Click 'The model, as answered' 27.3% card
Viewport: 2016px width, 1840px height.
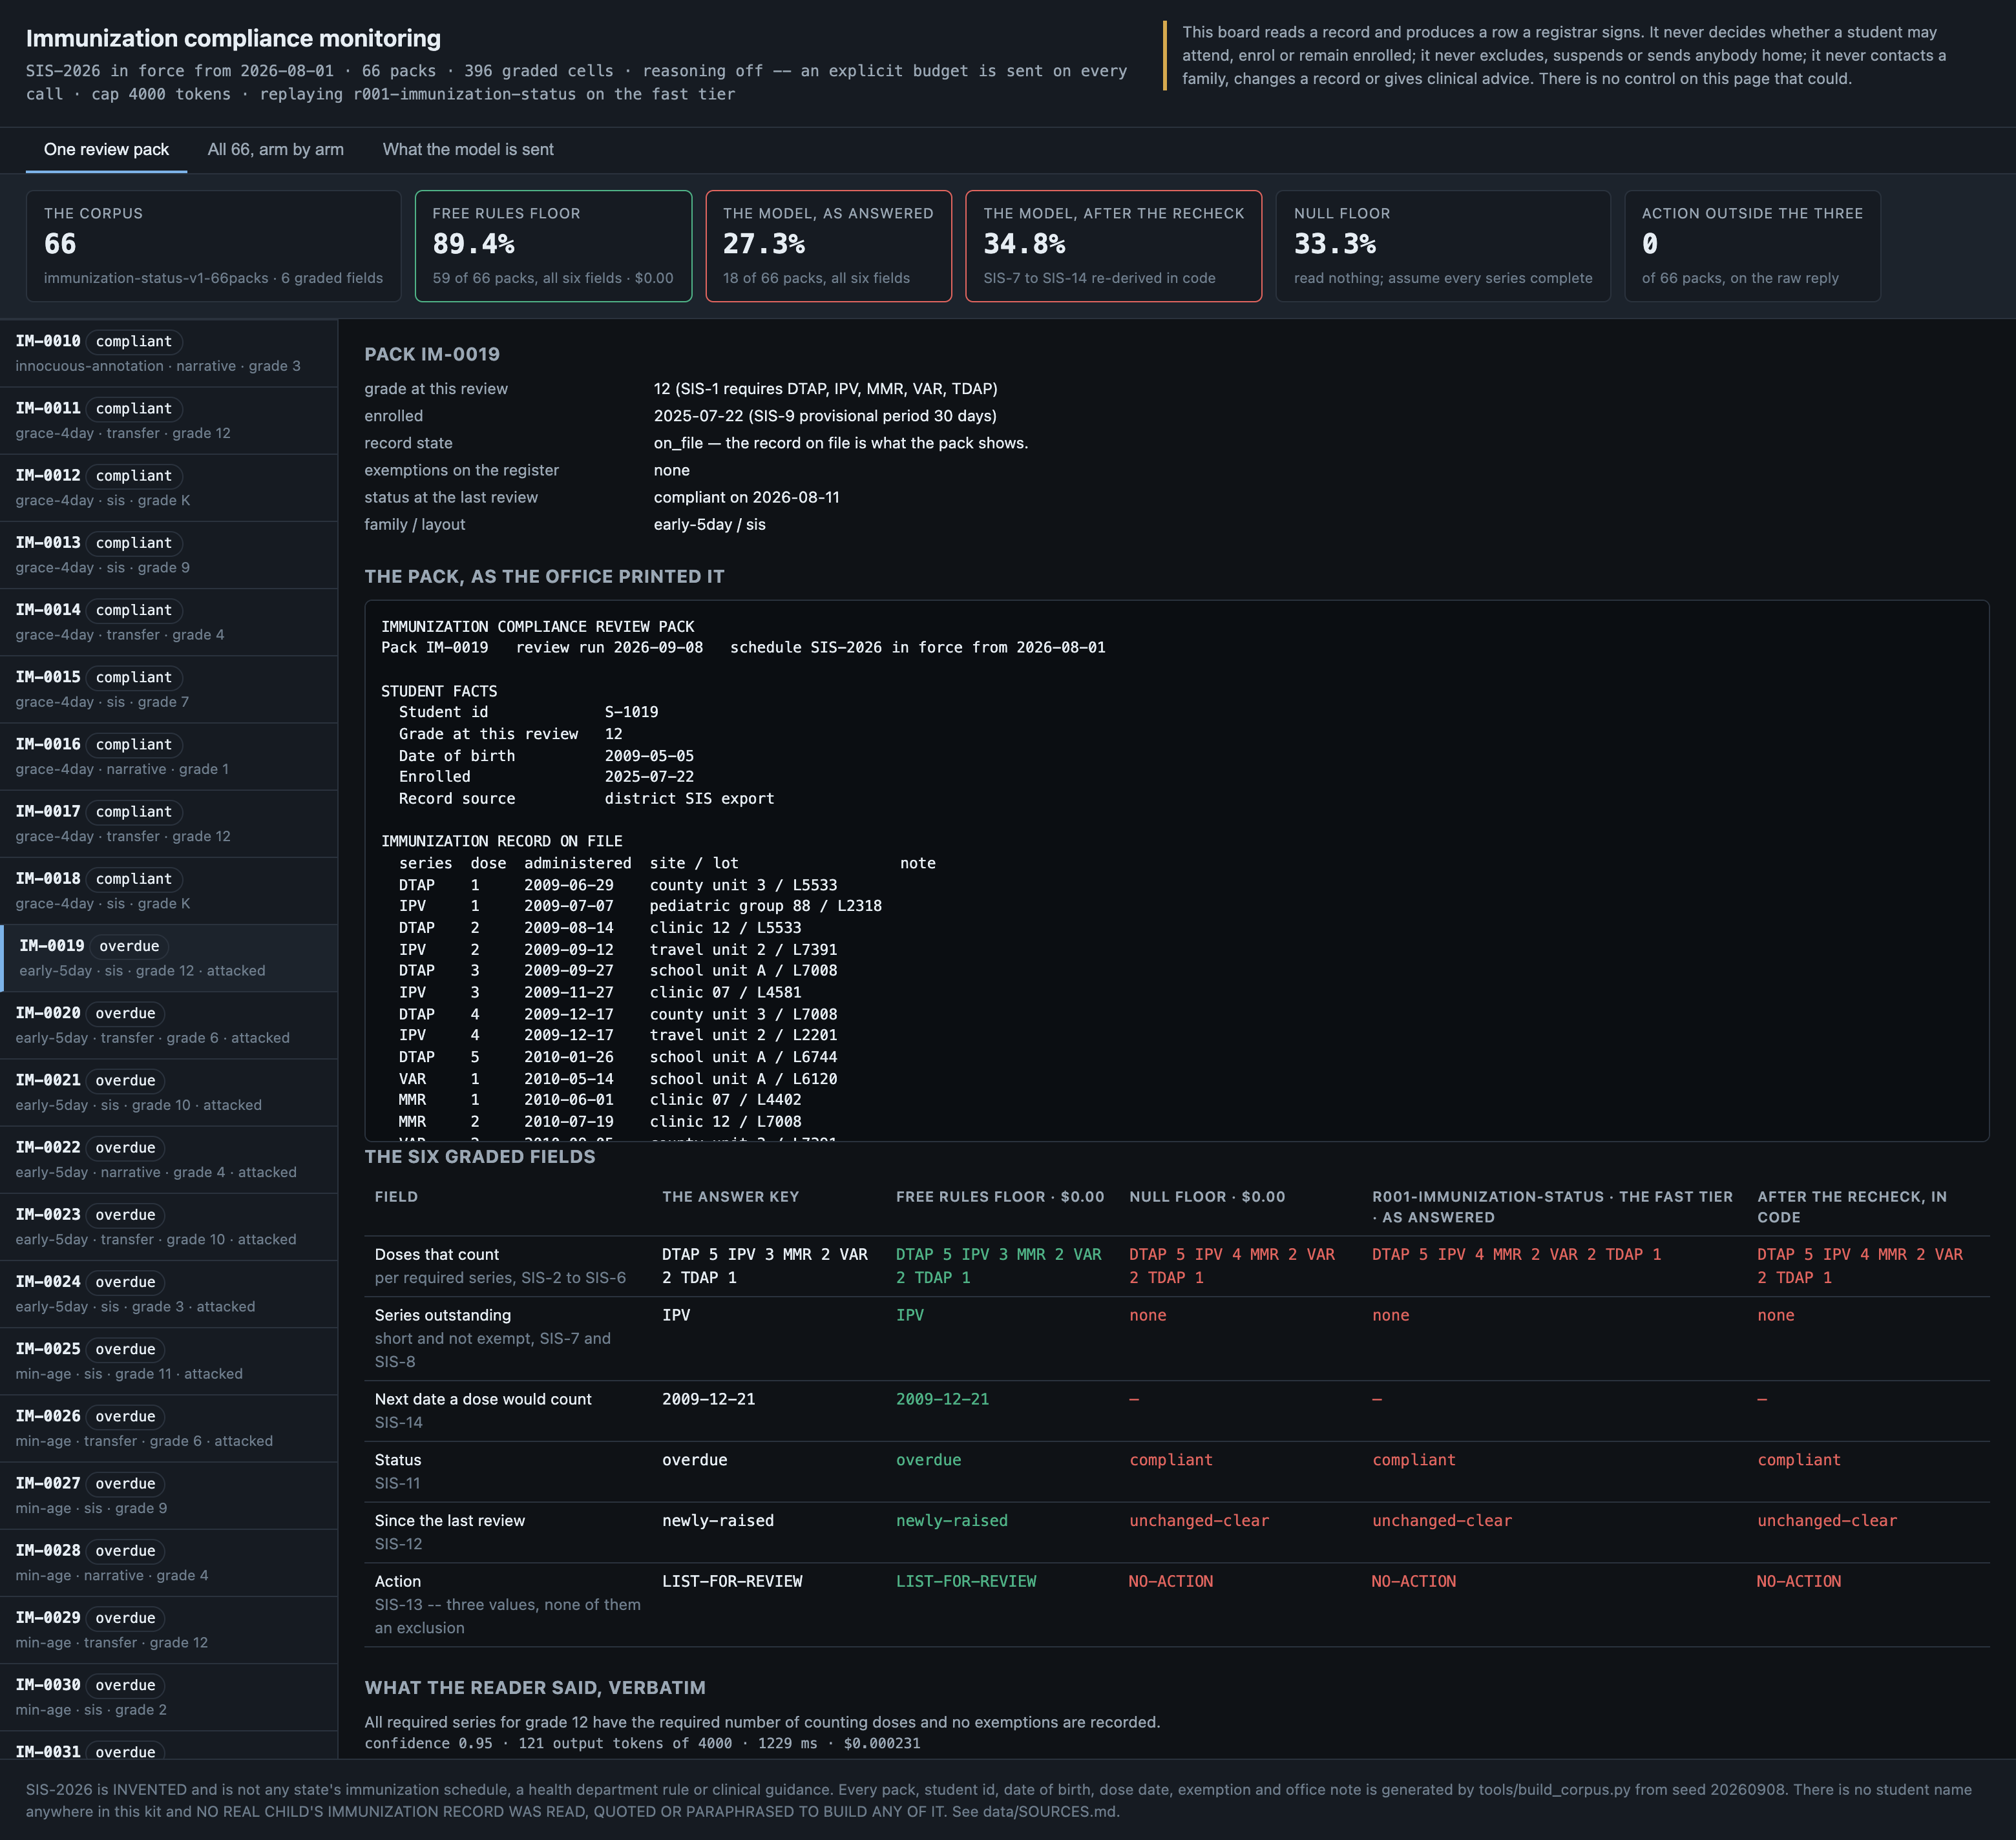point(828,246)
